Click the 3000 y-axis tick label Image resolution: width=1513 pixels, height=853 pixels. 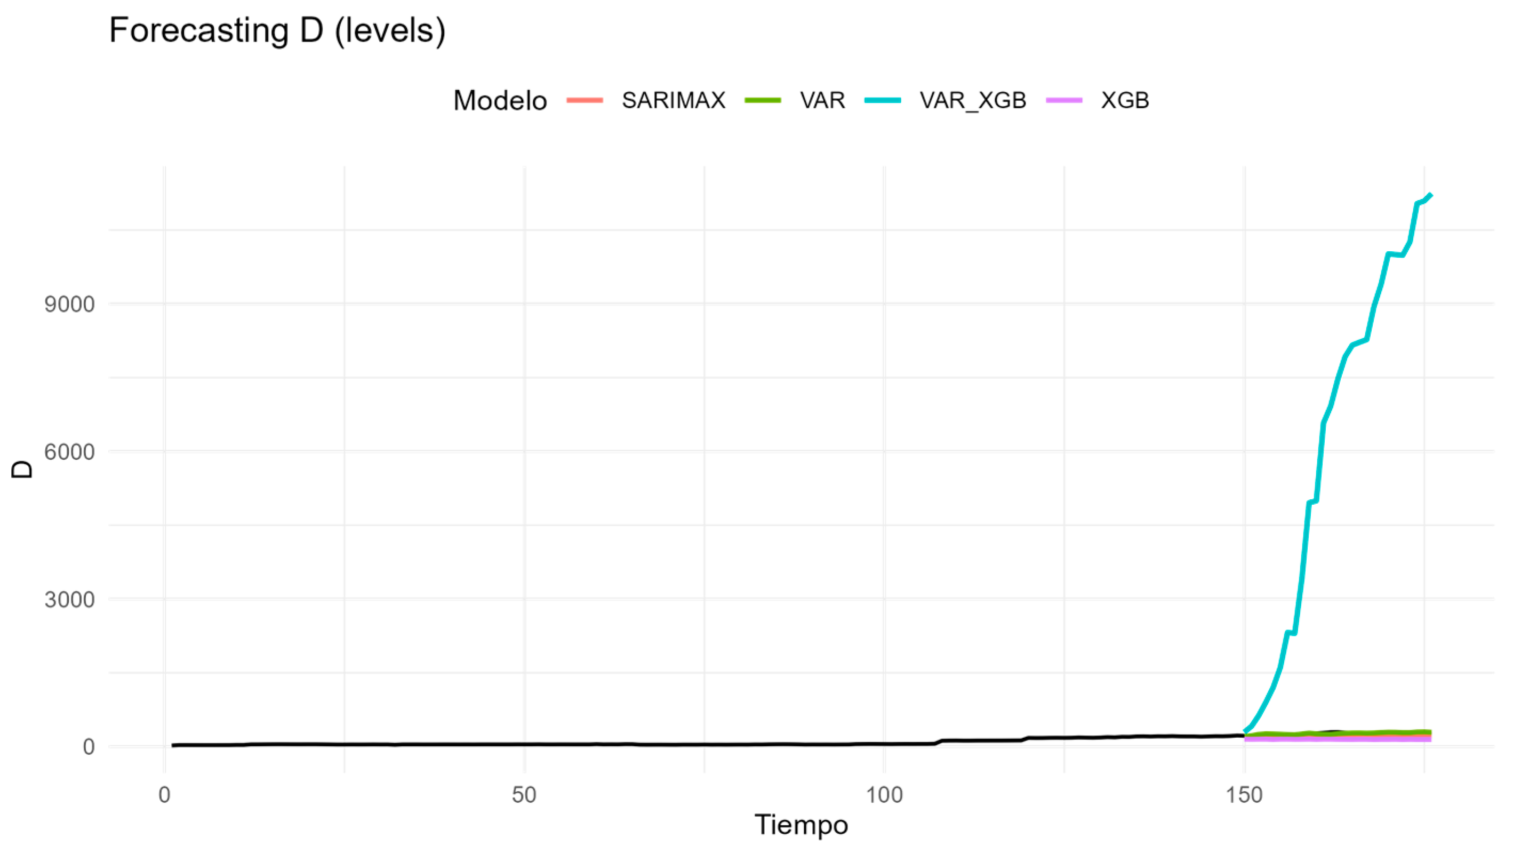[69, 600]
